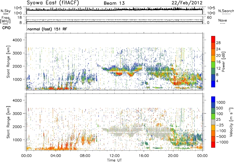The image size is (234, 162).
Task: Click the 'Time UT' axis title
Action: (x=114, y=160)
